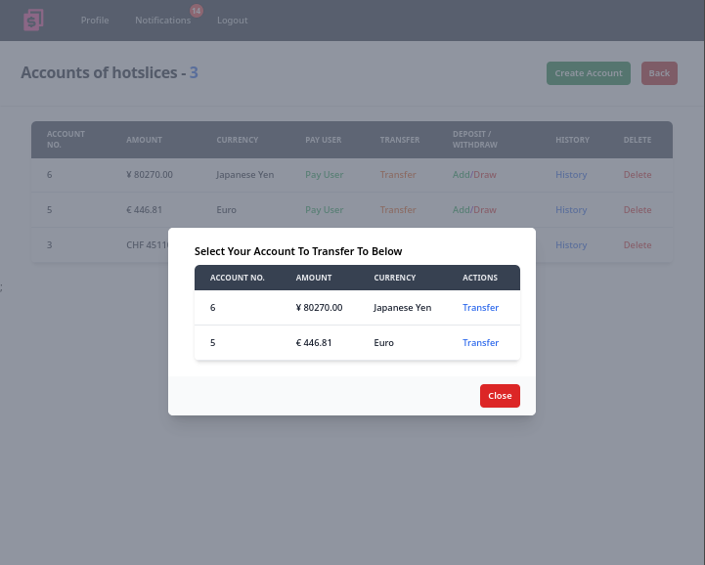Click dialog 'ACTIONS' column header
Viewport: 705px width, 565px height.
480,278
